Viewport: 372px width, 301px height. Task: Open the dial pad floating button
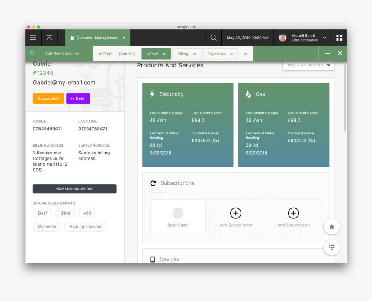(x=332, y=247)
